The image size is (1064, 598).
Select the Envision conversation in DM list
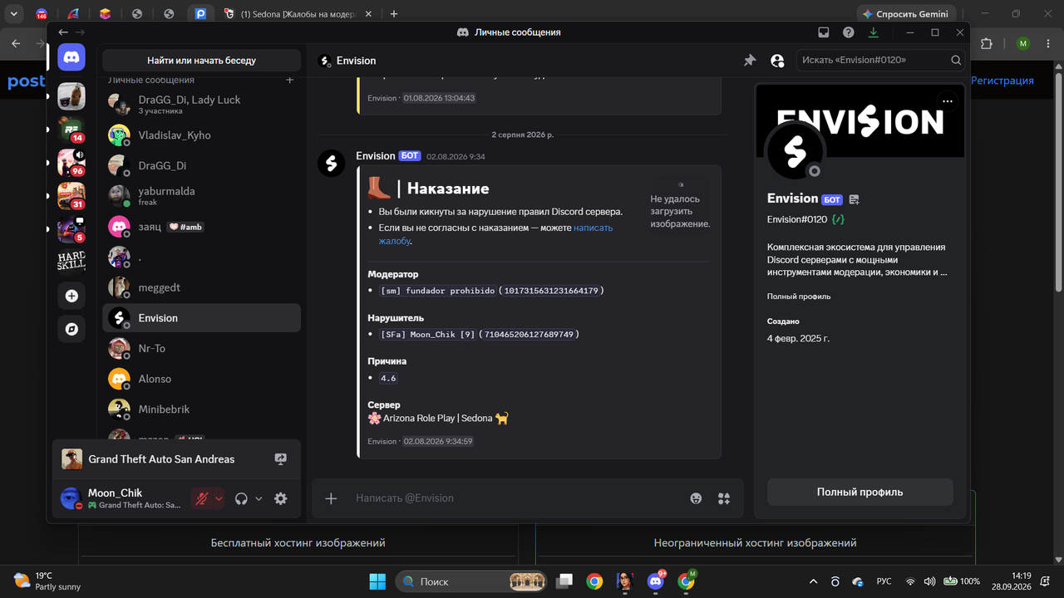(x=201, y=318)
